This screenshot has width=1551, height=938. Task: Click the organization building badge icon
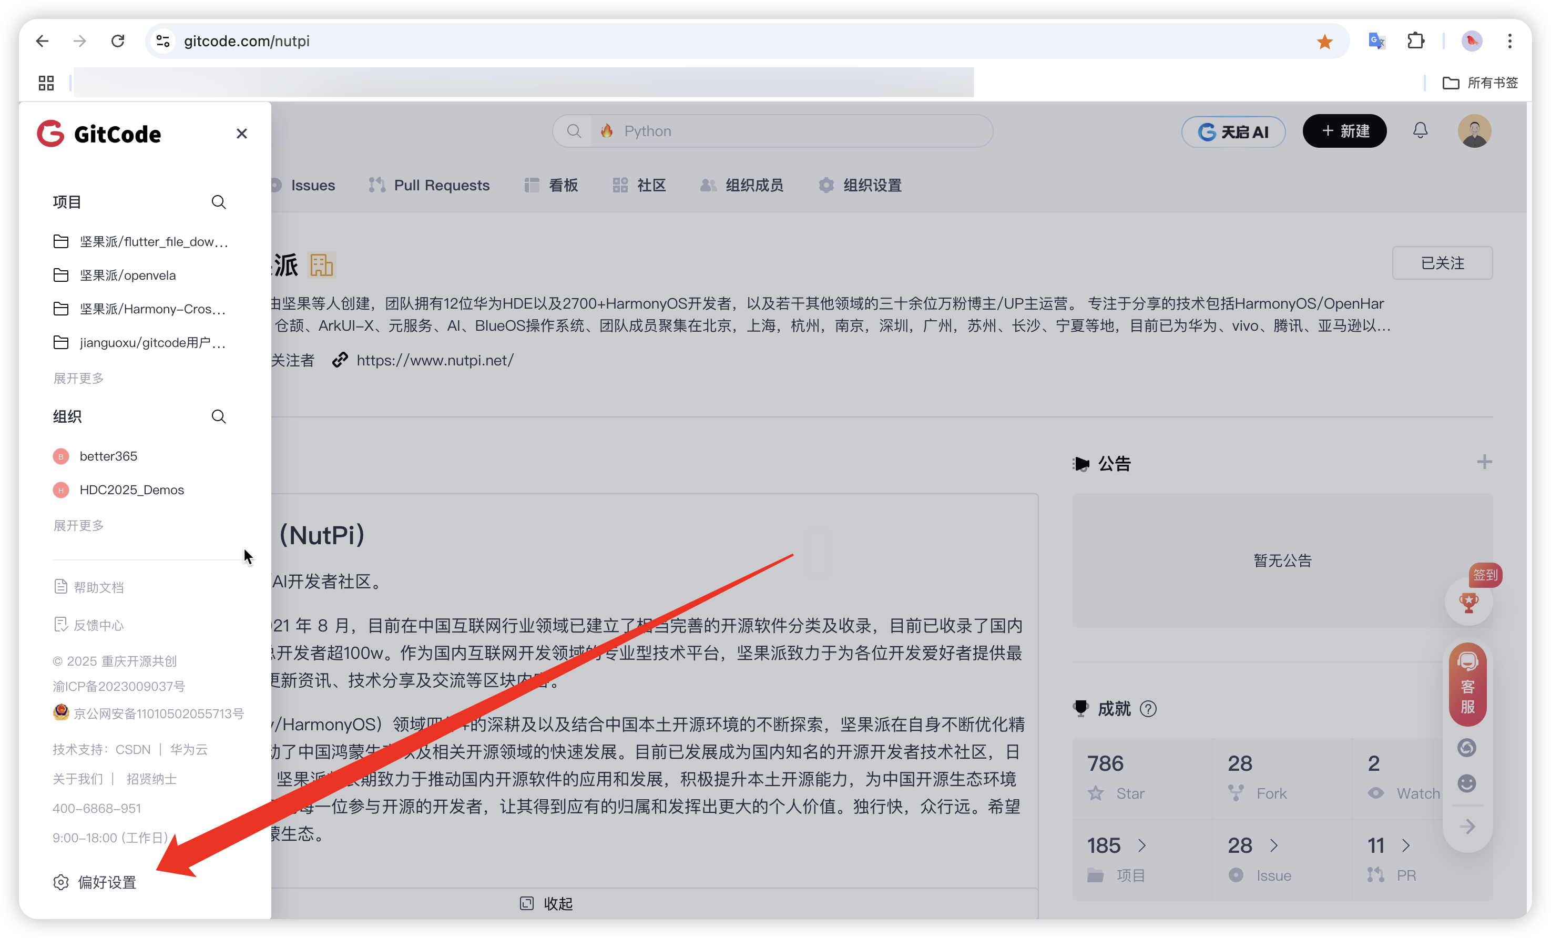(322, 266)
